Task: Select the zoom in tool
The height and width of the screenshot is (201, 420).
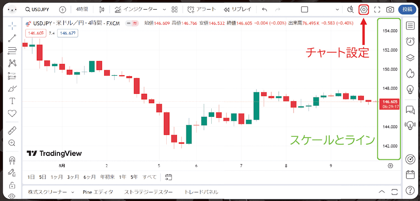Action: click(x=12, y=143)
